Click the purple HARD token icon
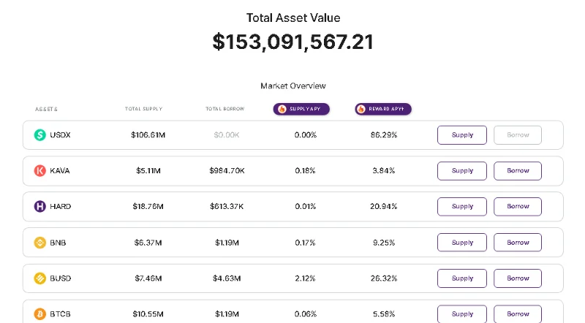Image resolution: width=585 pixels, height=323 pixels. (x=40, y=206)
